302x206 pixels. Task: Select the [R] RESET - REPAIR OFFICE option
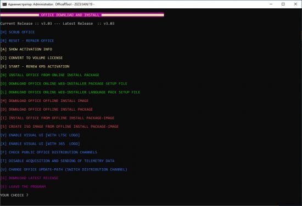(x=27, y=41)
